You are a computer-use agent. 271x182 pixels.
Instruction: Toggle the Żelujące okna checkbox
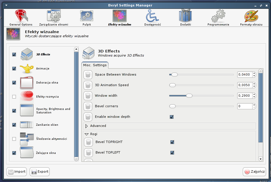click(x=14, y=153)
